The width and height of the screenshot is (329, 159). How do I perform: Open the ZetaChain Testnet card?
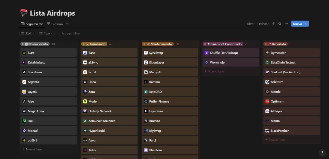[x=291, y=62]
